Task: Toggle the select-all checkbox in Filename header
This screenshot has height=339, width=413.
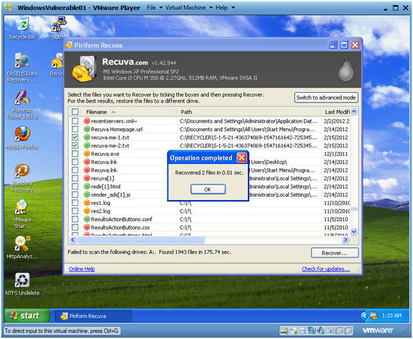Action: 75,112
